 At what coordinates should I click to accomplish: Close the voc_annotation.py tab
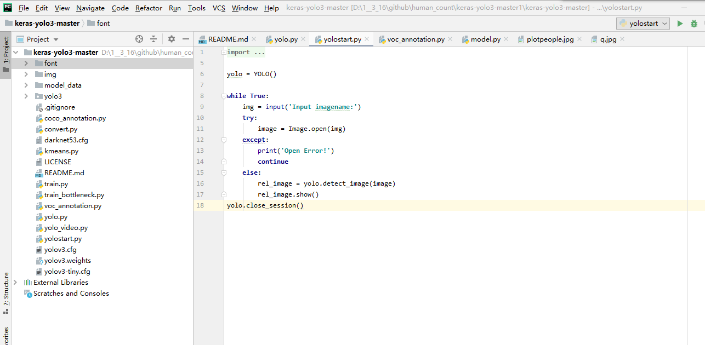(450, 39)
